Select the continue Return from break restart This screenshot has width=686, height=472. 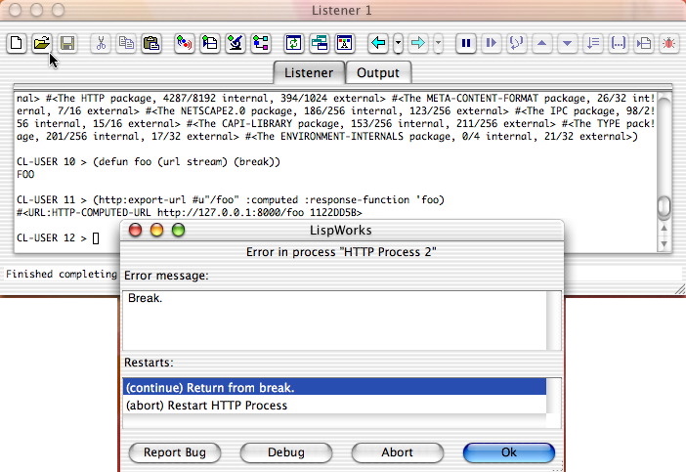point(334,388)
